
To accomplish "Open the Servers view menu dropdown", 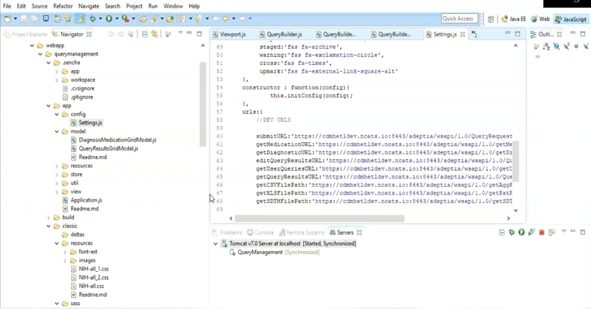I will point(564,231).
